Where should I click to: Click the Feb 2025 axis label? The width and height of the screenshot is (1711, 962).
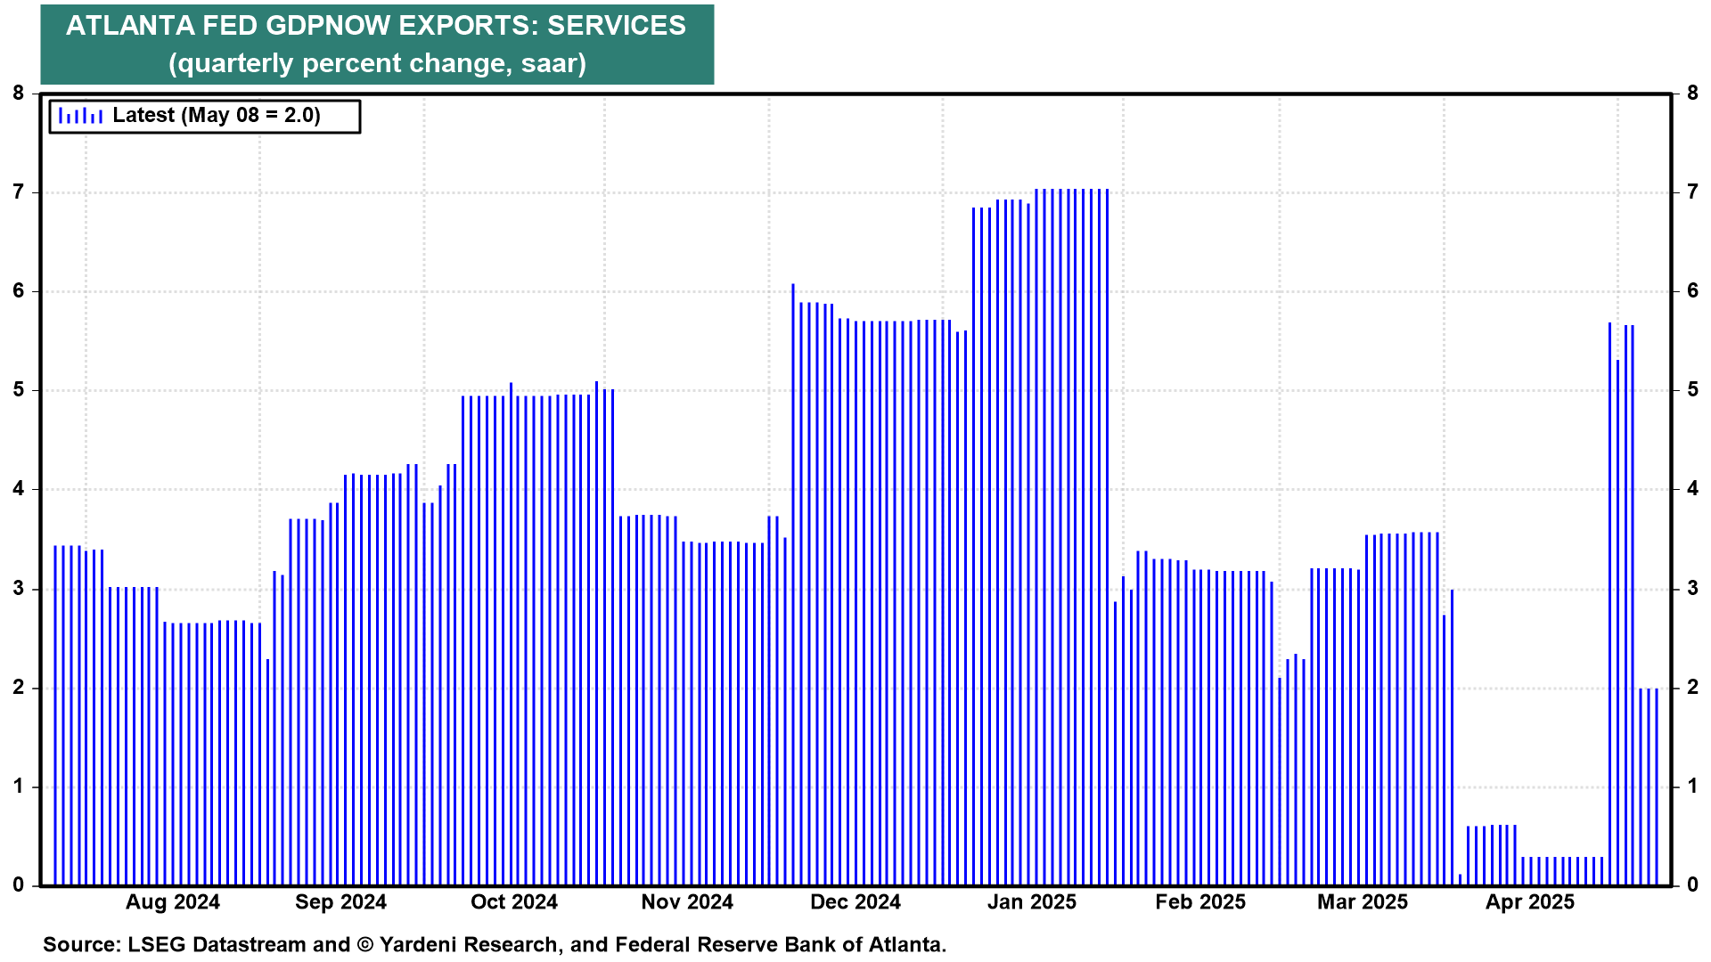pyautogui.click(x=1199, y=902)
